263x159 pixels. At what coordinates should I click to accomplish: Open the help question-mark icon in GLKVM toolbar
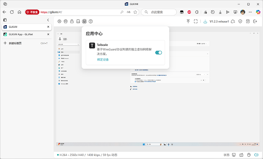point(91,21)
